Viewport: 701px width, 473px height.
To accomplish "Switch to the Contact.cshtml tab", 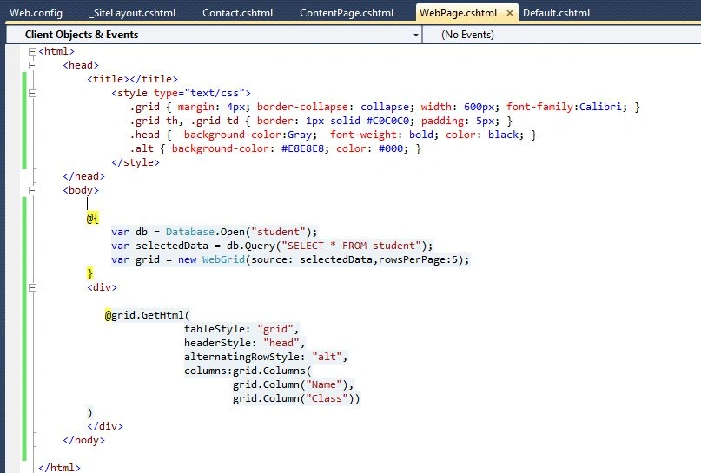I will click(x=237, y=13).
